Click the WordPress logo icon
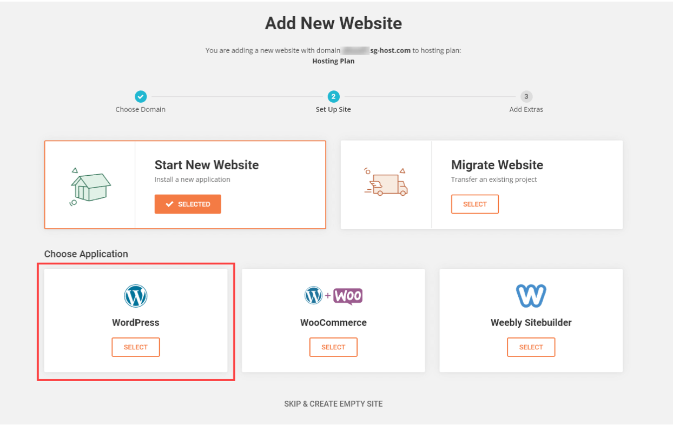 click(135, 295)
